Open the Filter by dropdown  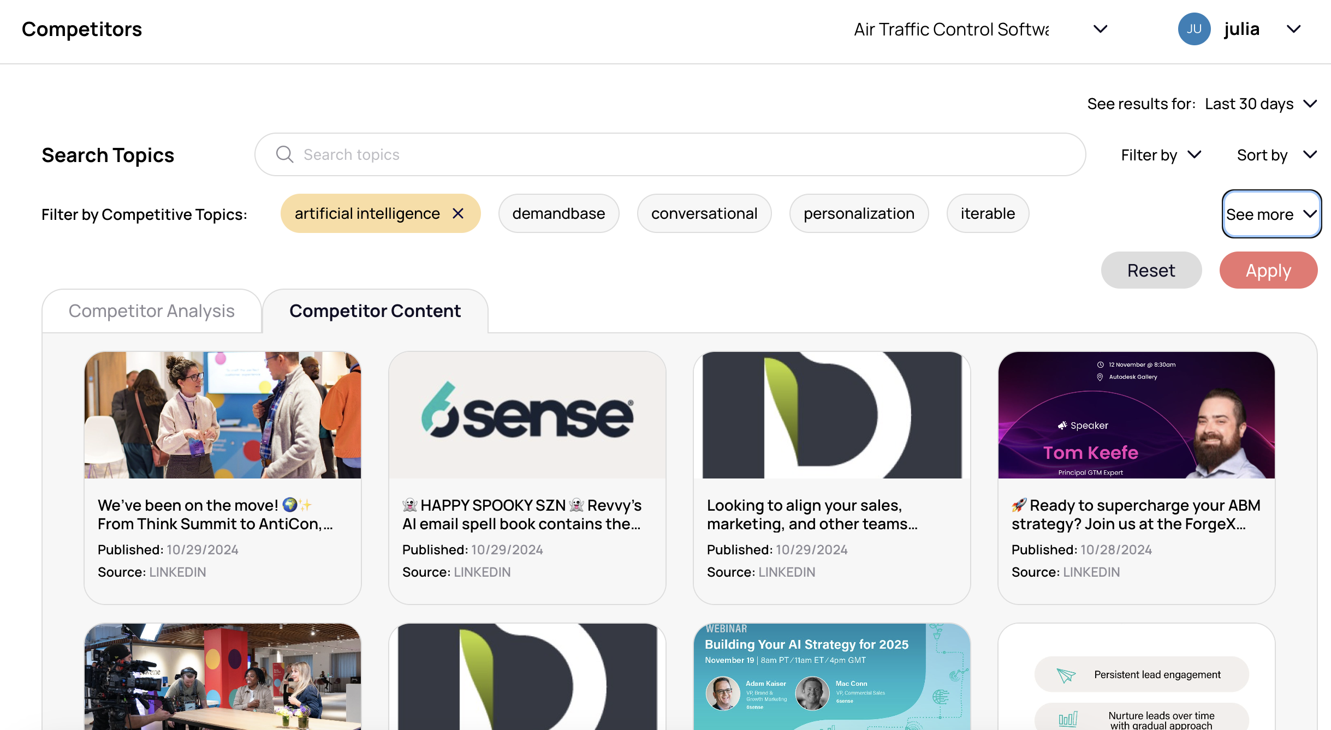(1161, 155)
